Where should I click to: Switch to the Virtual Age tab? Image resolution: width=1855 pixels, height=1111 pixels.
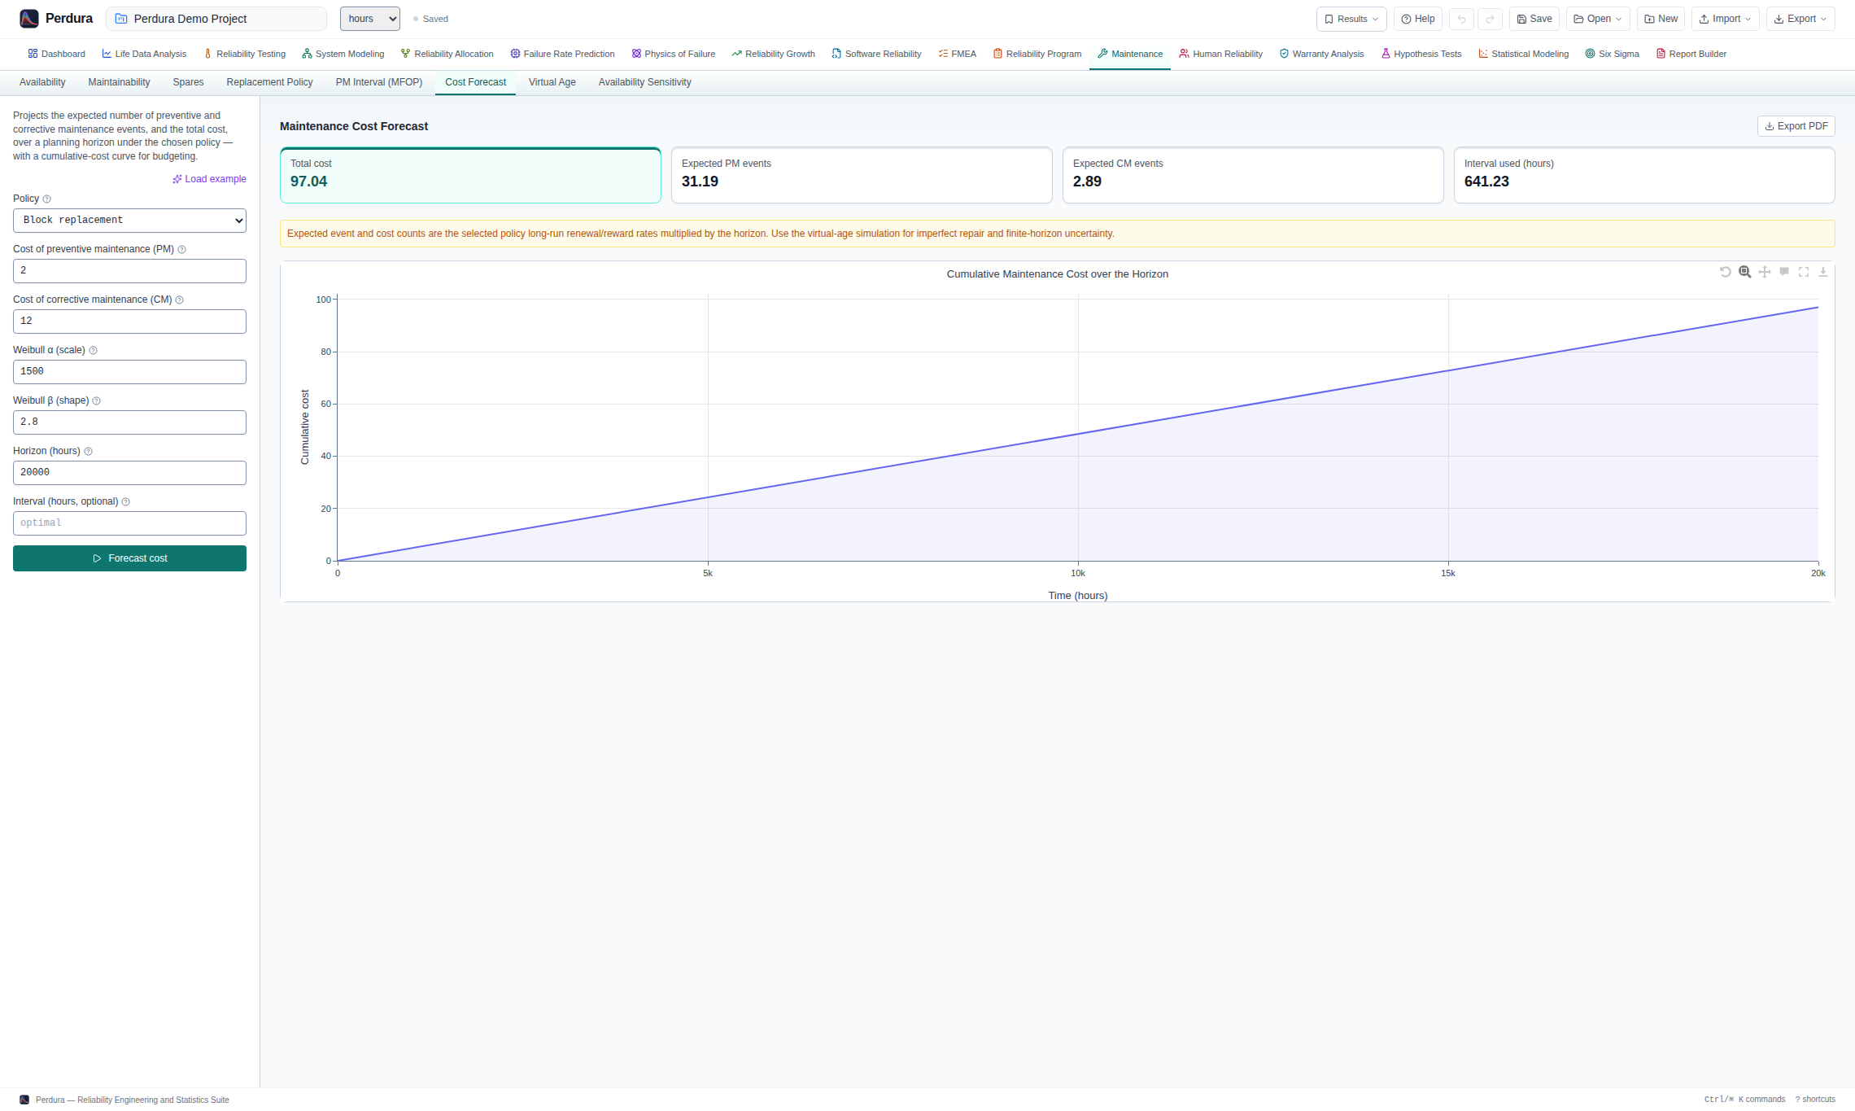coord(552,82)
